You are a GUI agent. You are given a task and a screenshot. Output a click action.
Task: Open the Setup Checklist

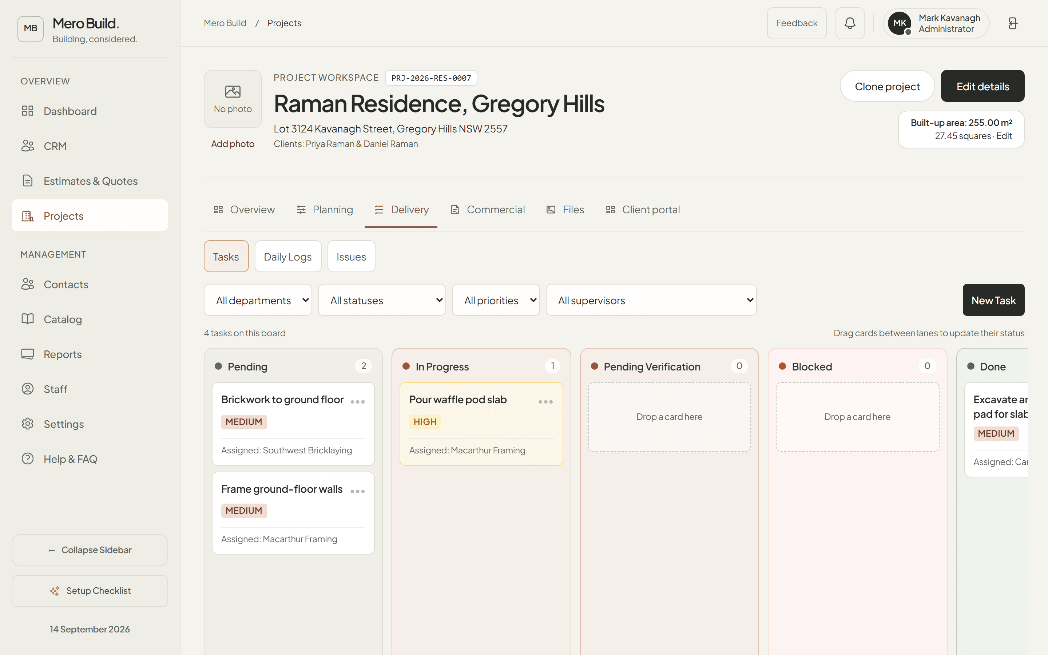(90, 591)
